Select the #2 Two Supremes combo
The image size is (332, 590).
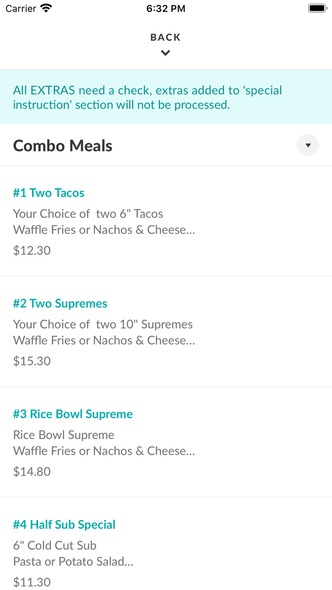tap(60, 304)
